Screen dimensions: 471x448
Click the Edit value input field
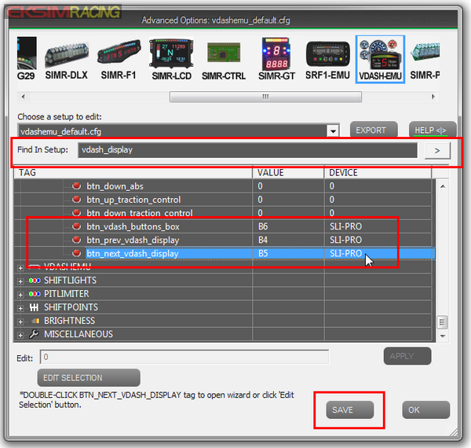(x=184, y=357)
